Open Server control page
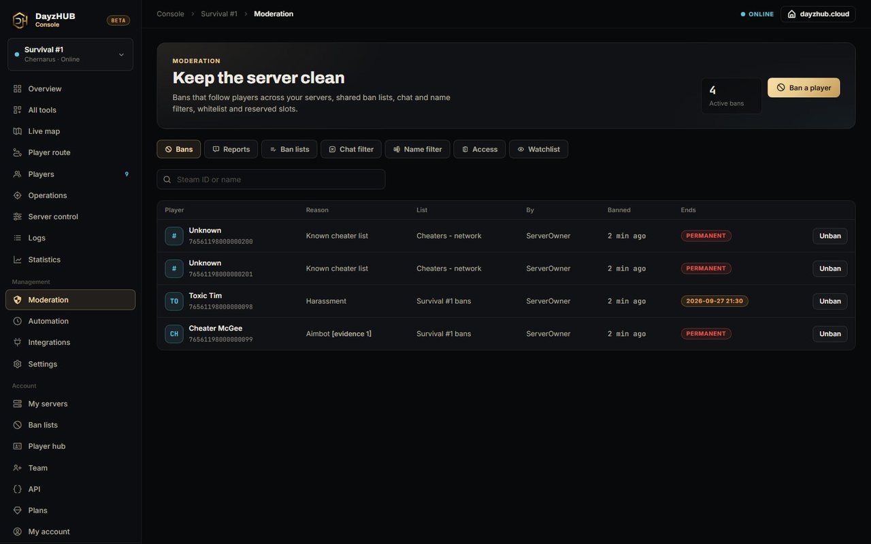The height and width of the screenshot is (544, 871). tap(71, 216)
